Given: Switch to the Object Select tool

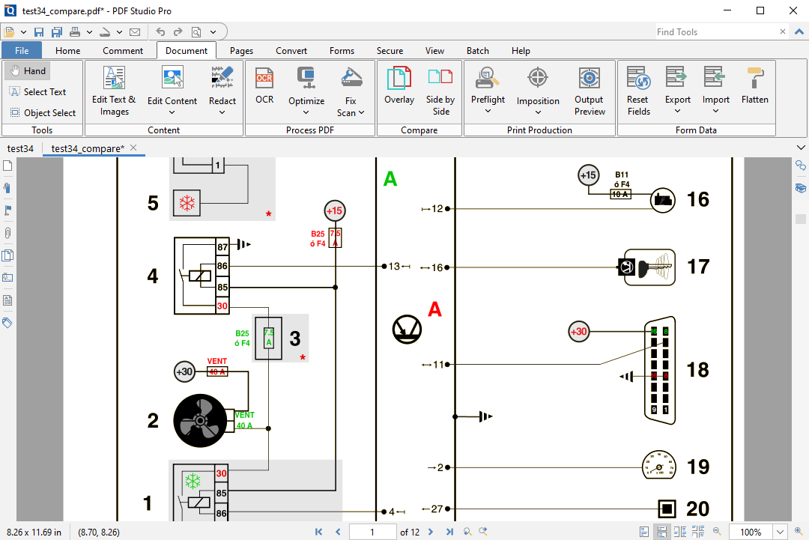Looking at the screenshot, I should pos(43,113).
